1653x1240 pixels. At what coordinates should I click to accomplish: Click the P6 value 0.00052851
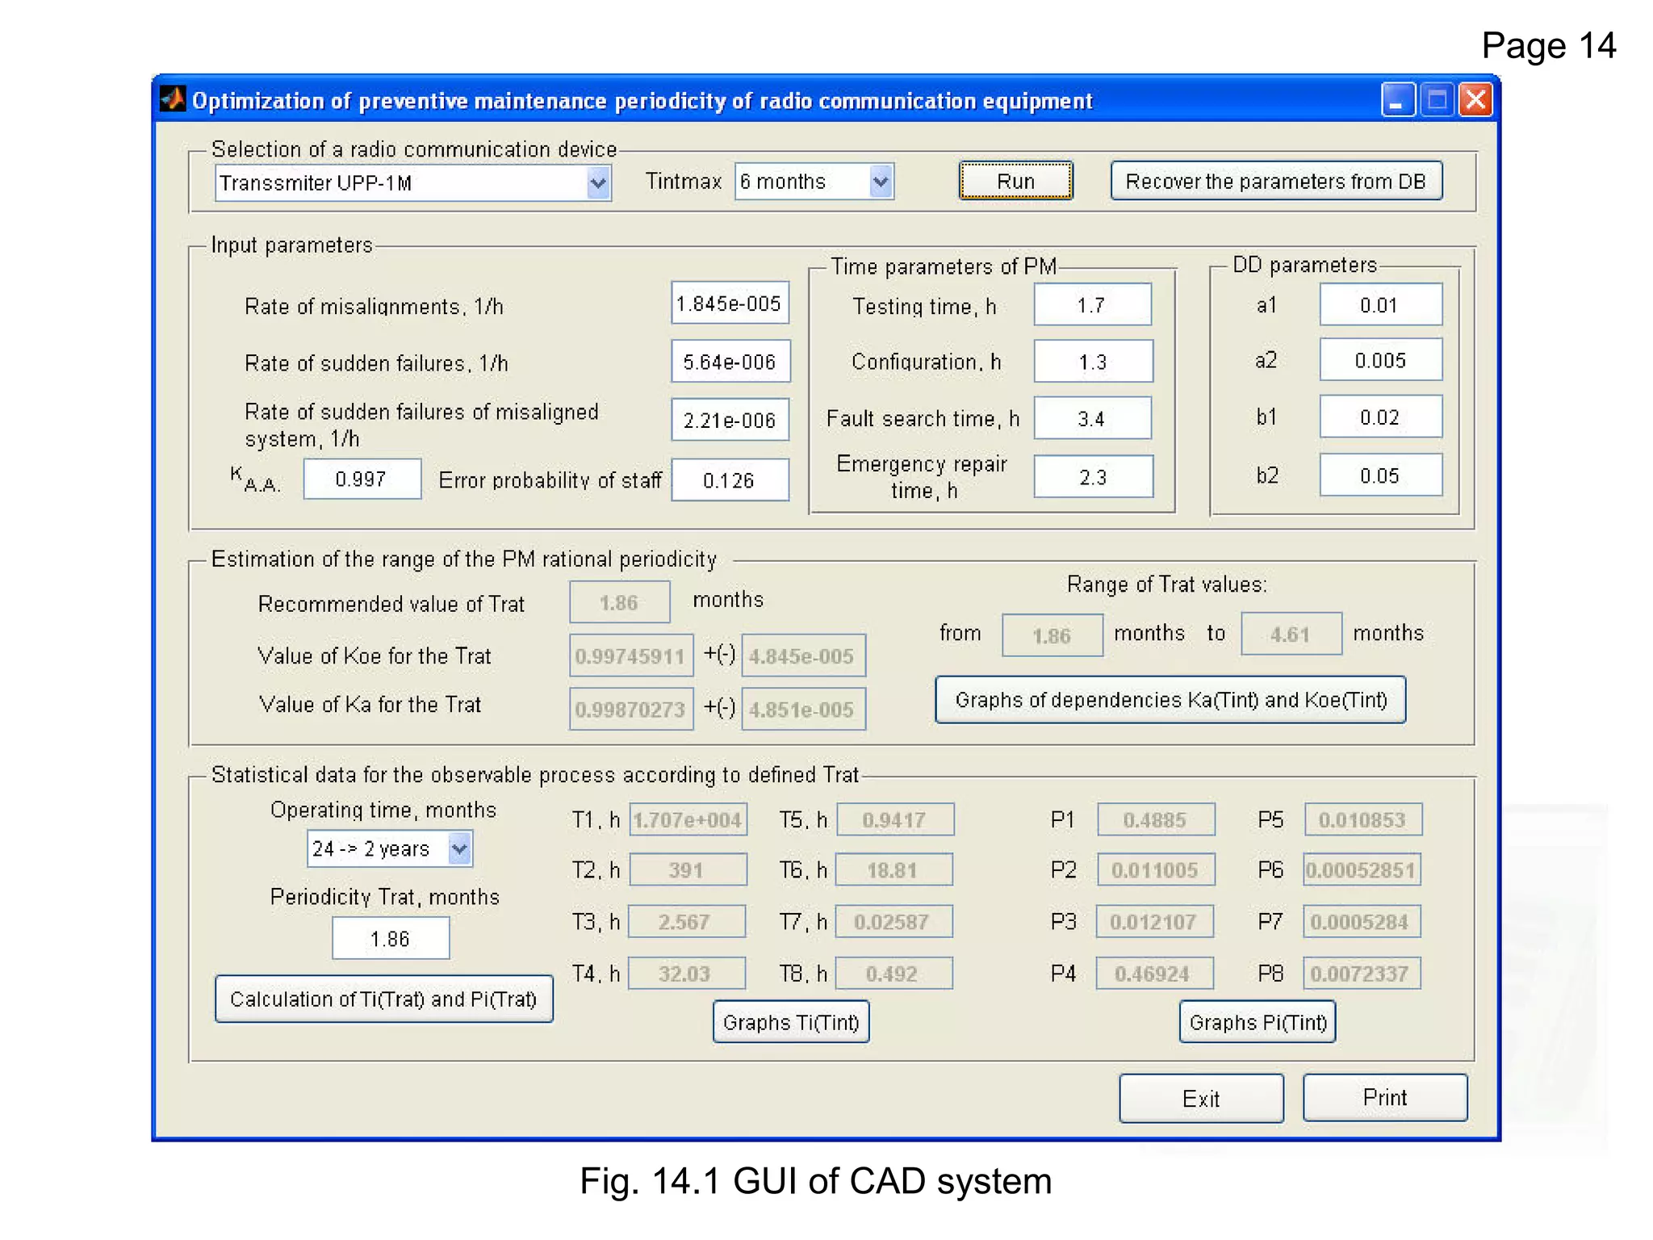click(1362, 869)
